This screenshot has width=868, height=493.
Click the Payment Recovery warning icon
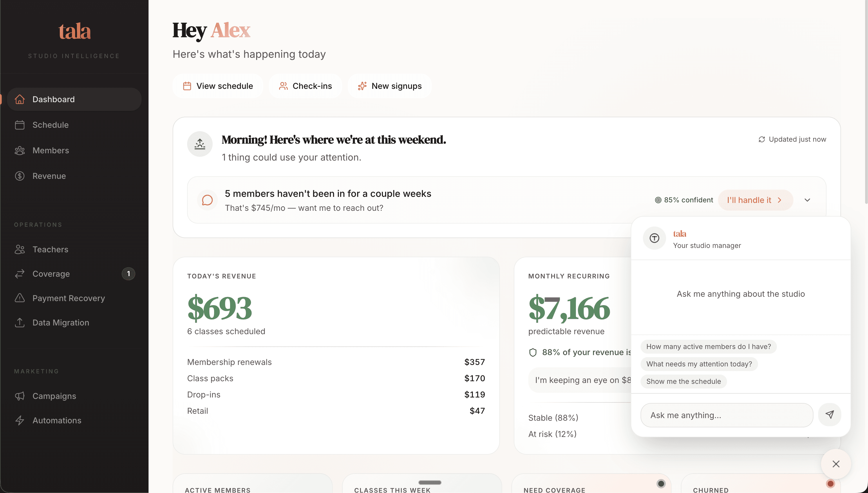[x=20, y=298]
